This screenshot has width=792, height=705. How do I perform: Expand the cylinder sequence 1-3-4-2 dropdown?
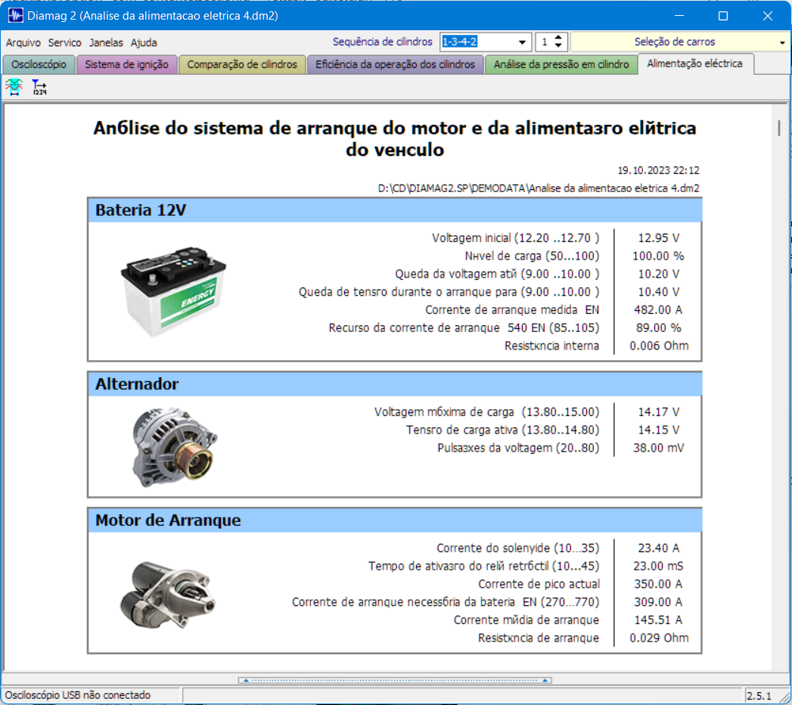(522, 42)
